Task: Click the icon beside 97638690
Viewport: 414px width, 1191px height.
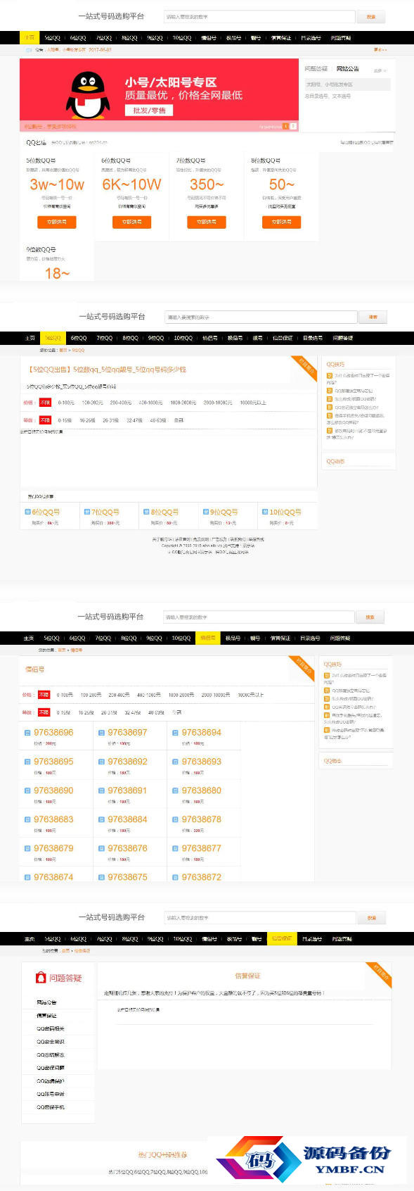Action: pos(27,790)
